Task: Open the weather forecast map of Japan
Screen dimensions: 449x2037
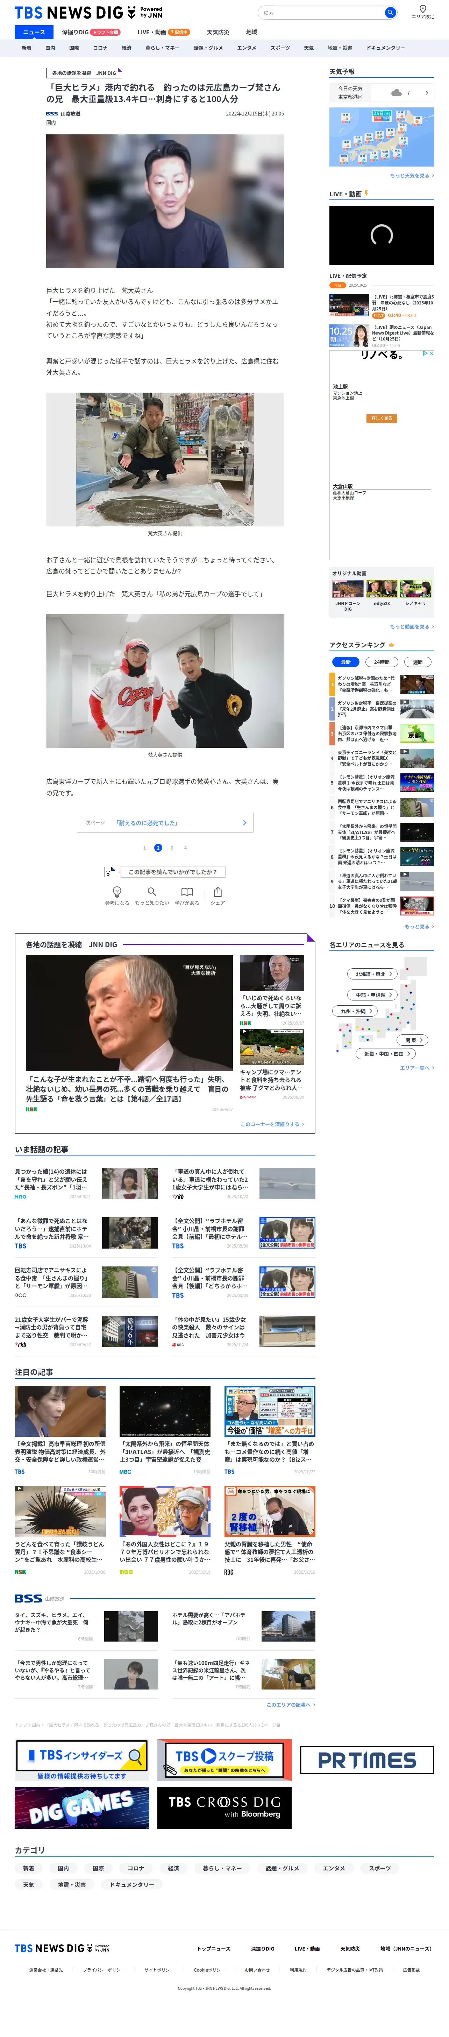Action: click(382, 137)
